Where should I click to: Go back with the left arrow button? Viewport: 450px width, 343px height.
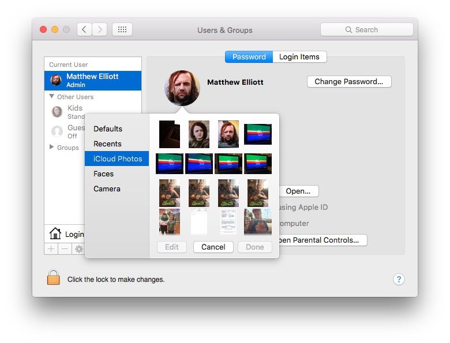pyautogui.click(x=84, y=29)
